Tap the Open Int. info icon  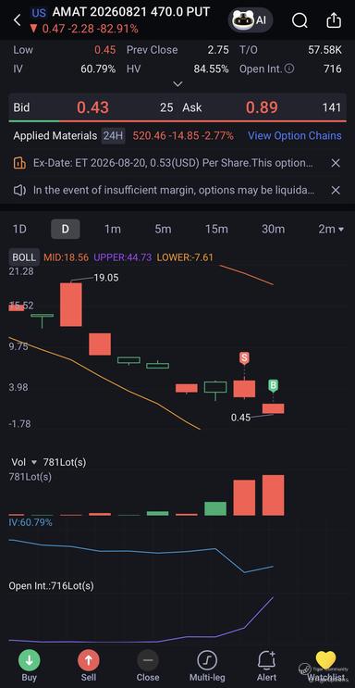click(289, 69)
